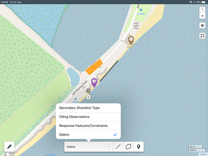
Task: Tap the Jack Maynard Road label
Action: [80, 88]
